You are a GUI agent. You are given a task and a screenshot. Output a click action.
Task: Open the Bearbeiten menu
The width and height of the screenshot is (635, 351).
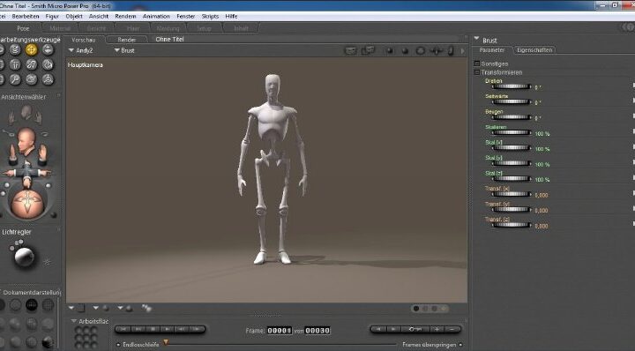click(x=26, y=16)
